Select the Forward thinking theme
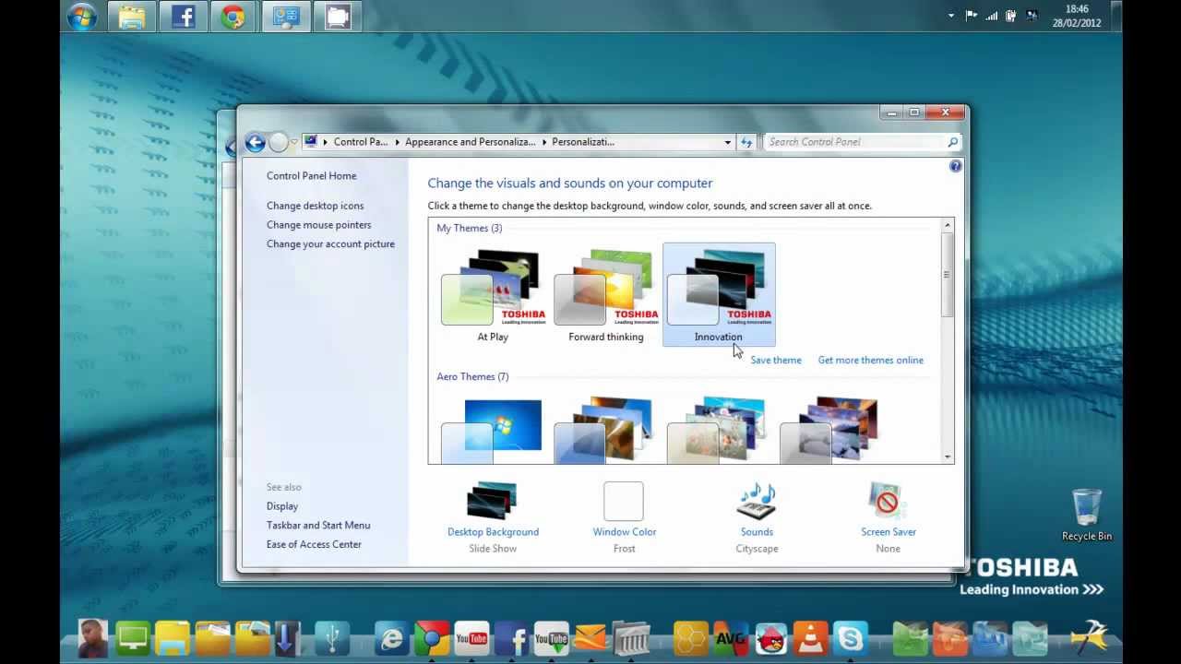 tap(605, 295)
